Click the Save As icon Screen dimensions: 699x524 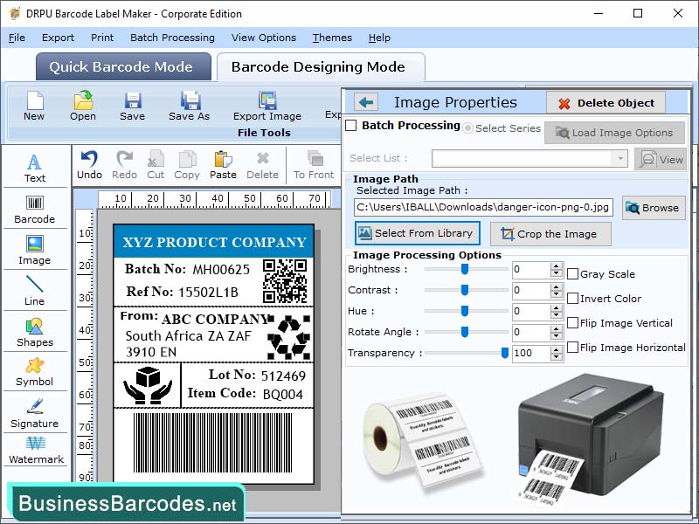click(189, 106)
